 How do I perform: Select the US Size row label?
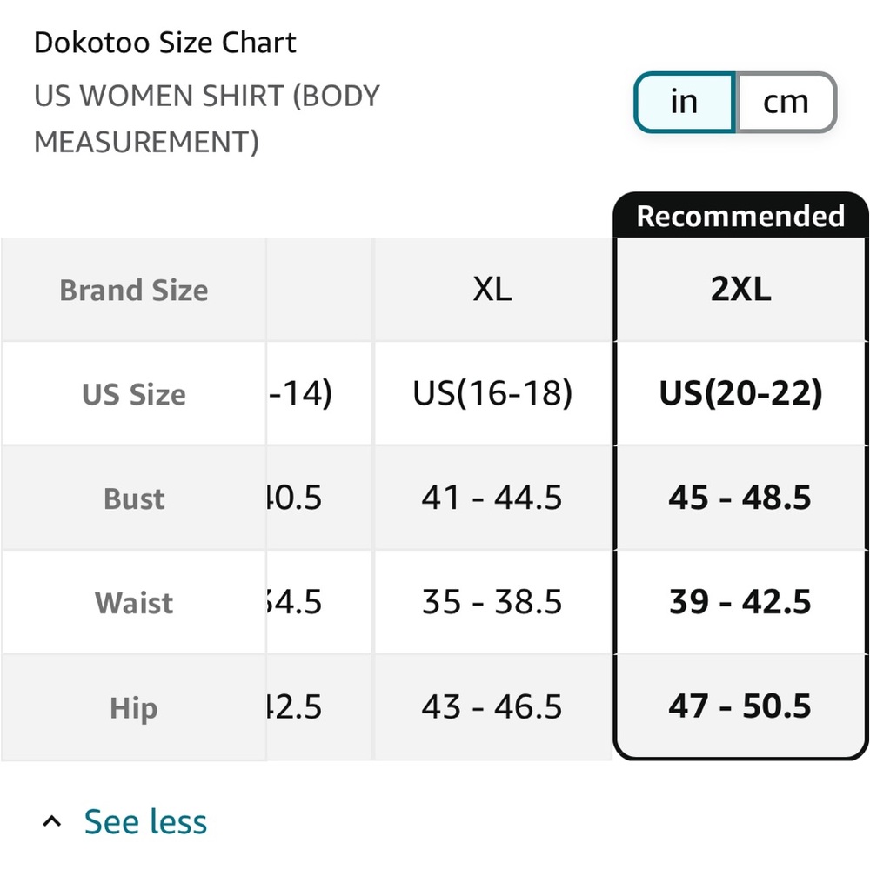coord(134,394)
